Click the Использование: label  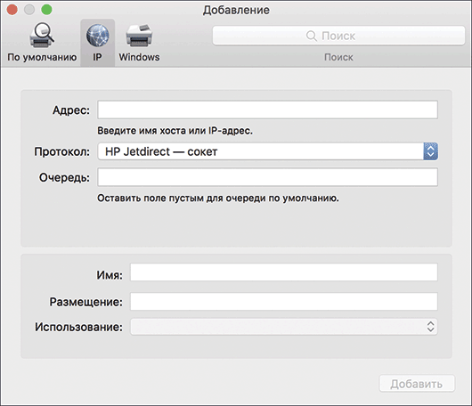coord(79,327)
